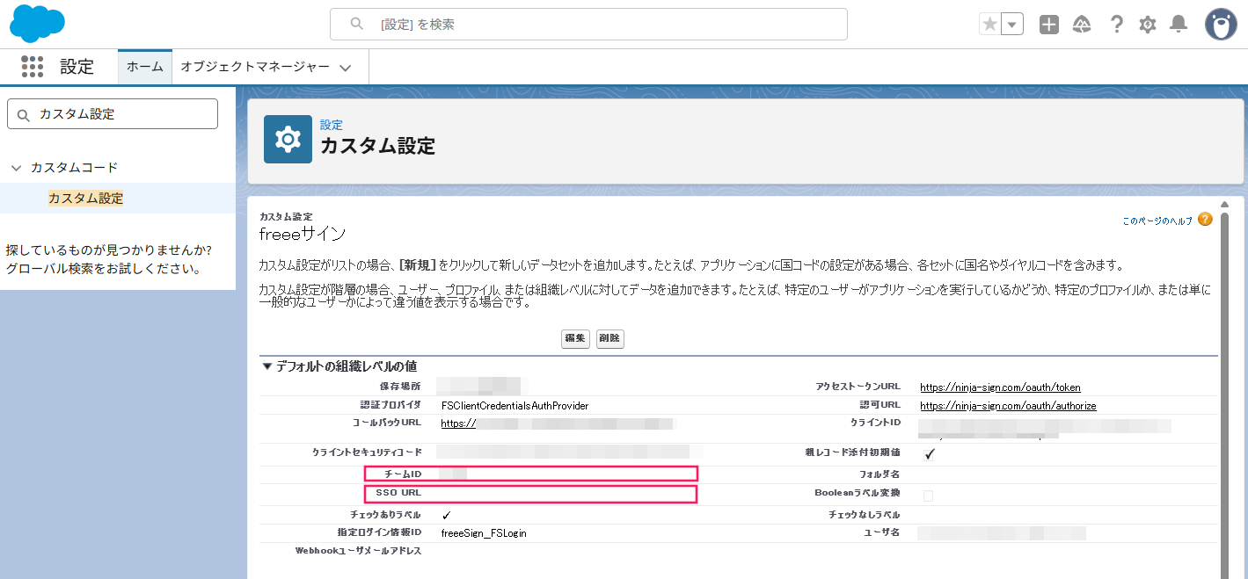This screenshot has width=1248, height=579.
Task: Click the コールバックURL https link
Action: [458, 423]
